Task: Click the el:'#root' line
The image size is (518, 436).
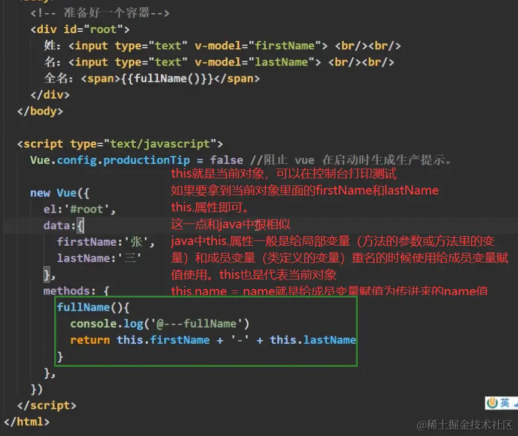Action: 80,210
